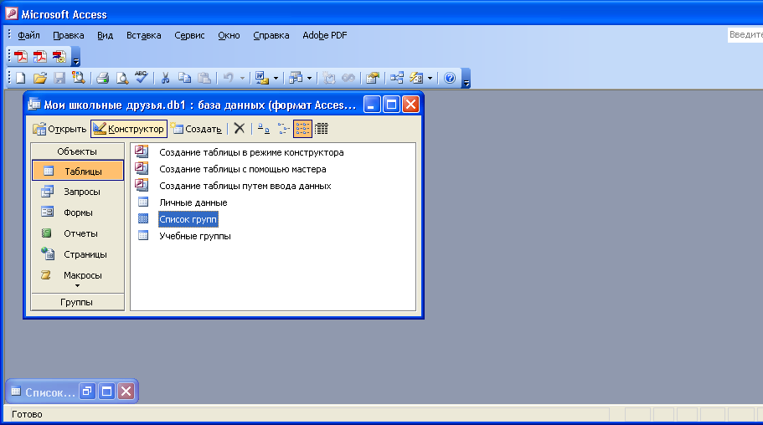Click the Создать button
This screenshot has width=763, height=425.
pos(196,129)
